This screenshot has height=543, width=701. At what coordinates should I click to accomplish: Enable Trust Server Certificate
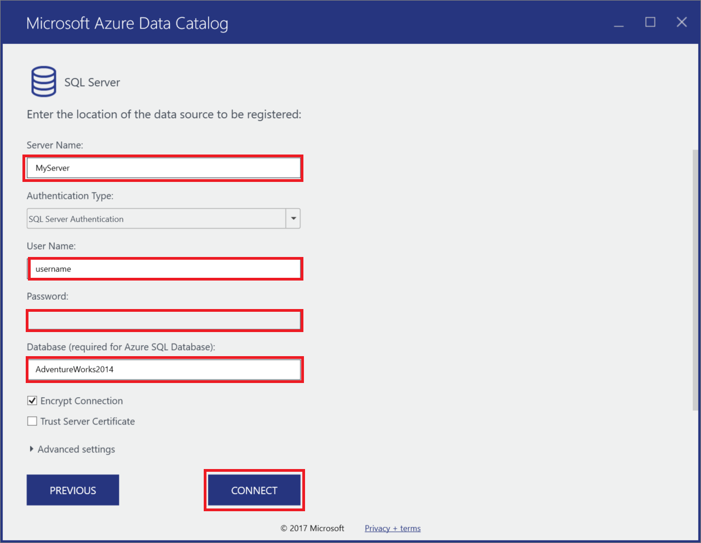point(32,421)
